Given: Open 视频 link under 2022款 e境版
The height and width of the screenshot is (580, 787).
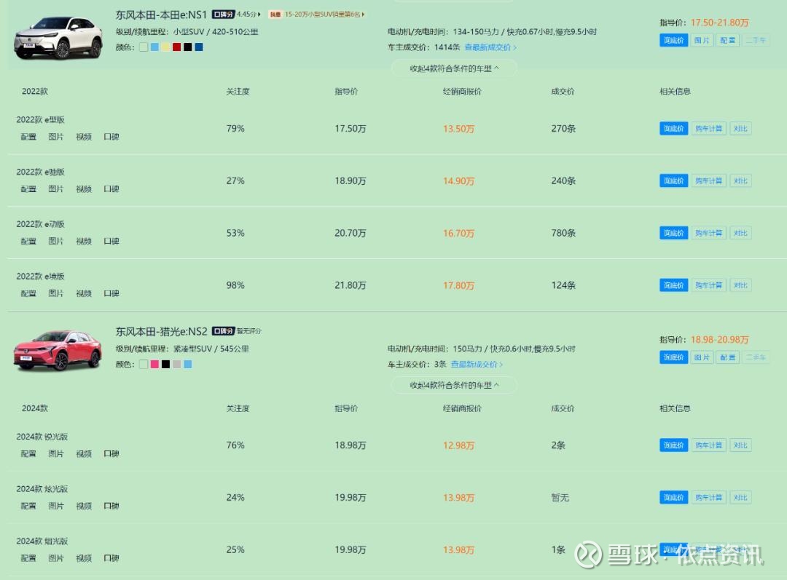Looking at the screenshot, I should pyautogui.click(x=83, y=293).
